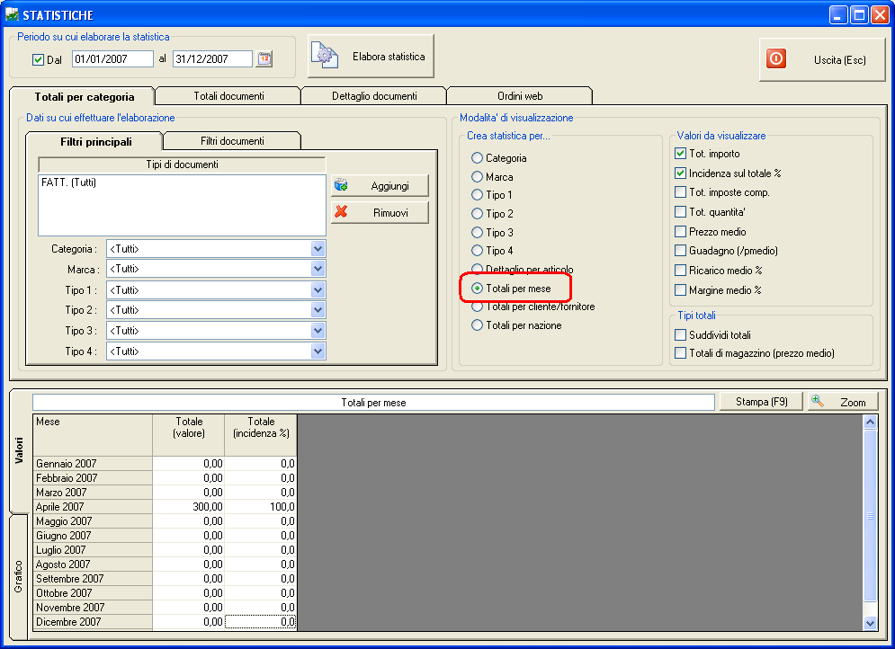
Task: Click the start date field 01/01/2007
Action: click(112, 59)
